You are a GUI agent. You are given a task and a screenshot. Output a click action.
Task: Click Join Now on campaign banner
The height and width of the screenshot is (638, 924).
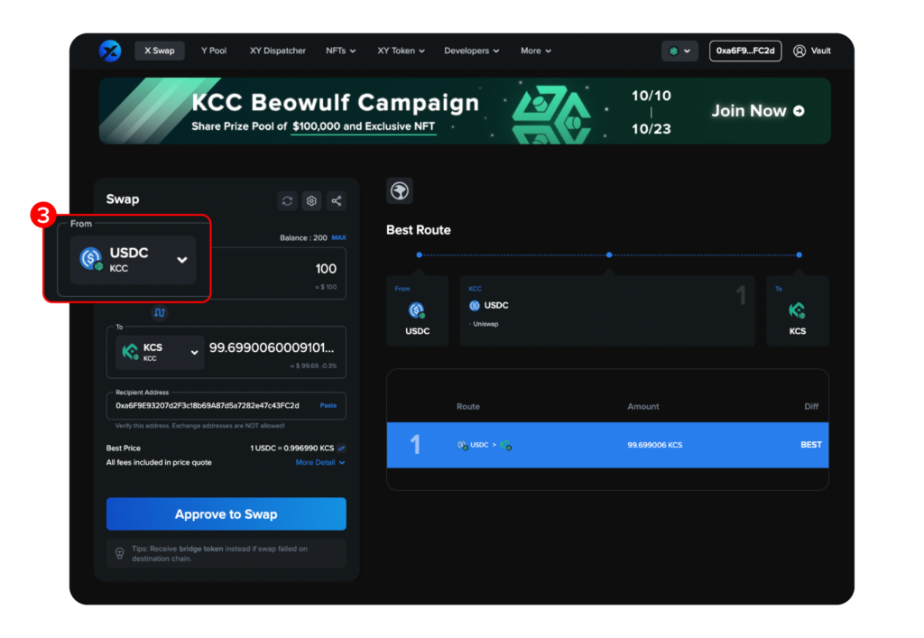(758, 111)
